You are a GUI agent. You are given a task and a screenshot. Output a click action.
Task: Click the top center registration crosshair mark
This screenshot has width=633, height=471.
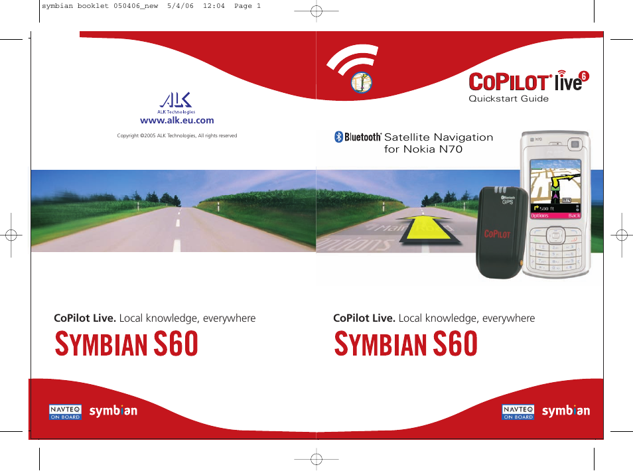(x=316, y=11)
